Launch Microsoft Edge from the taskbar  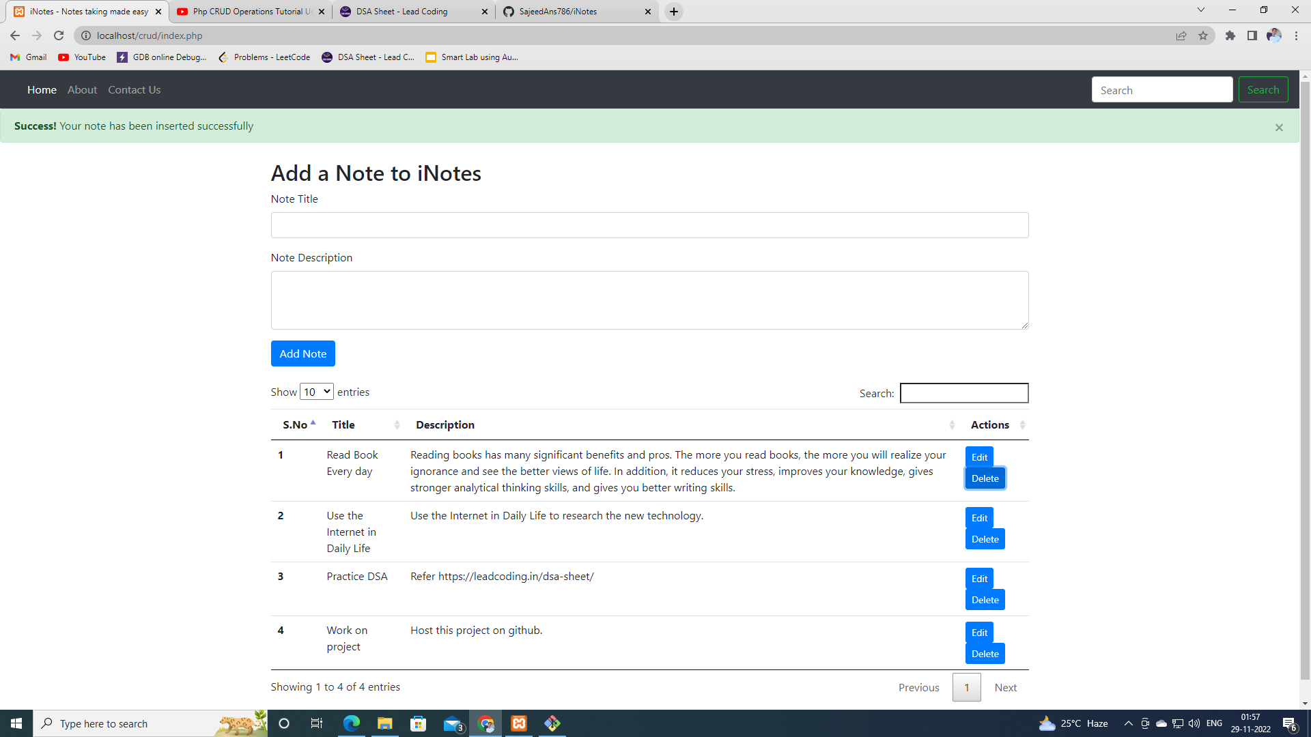tap(352, 723)
